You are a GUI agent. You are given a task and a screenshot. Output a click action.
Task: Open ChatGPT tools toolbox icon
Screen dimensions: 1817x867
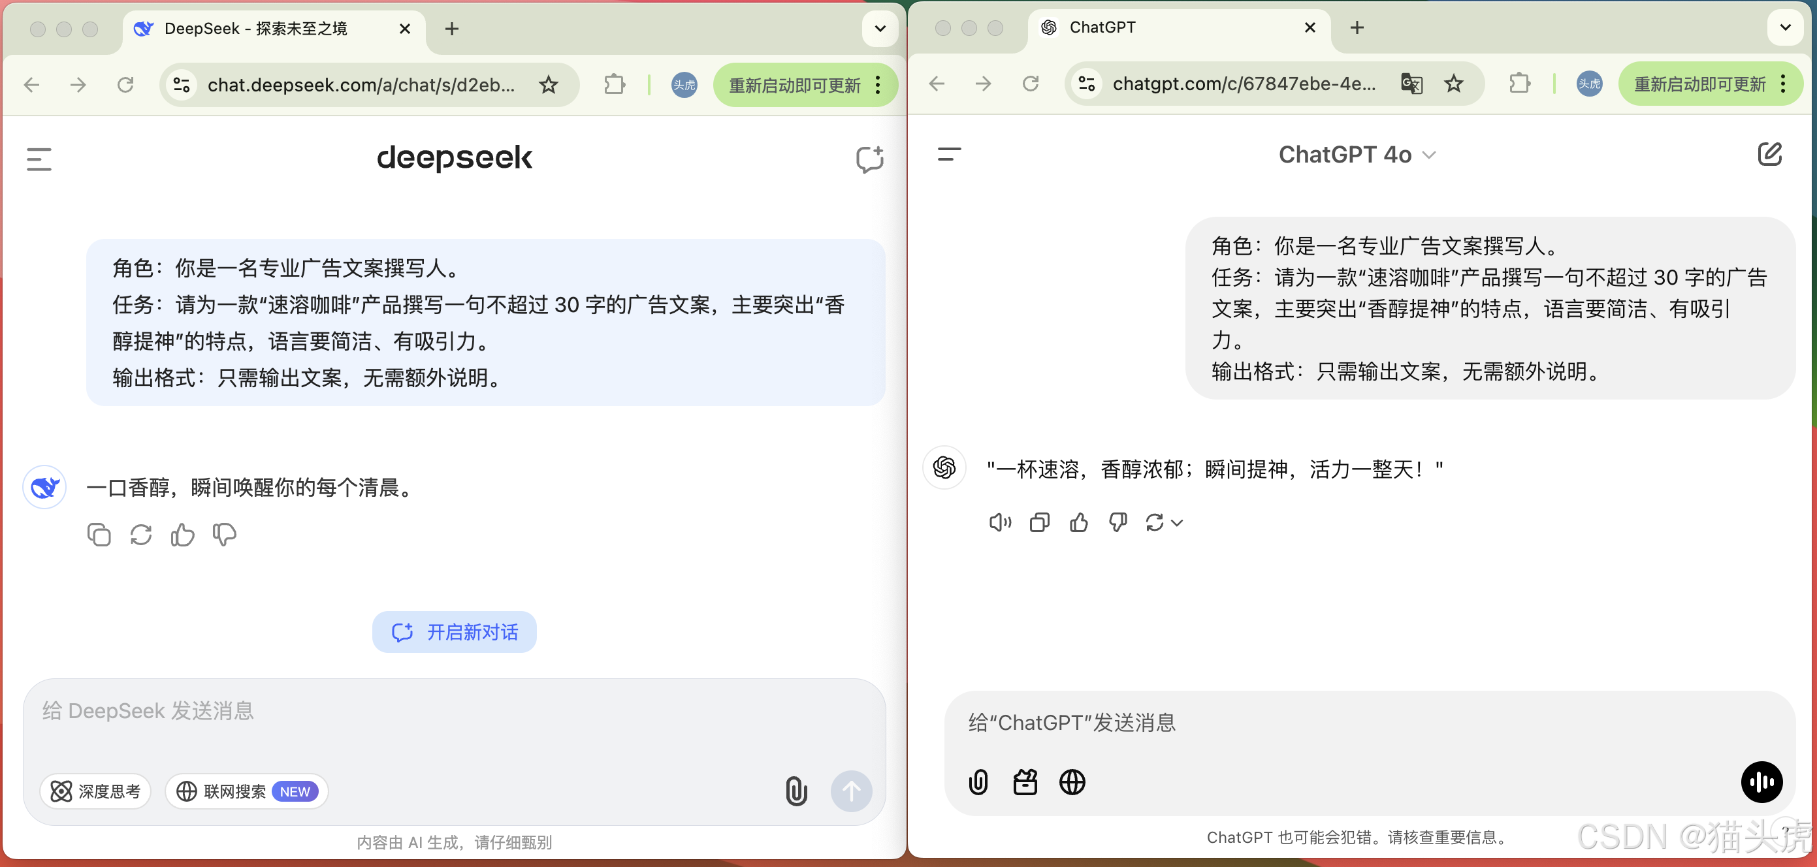(x=1025, y=781)
